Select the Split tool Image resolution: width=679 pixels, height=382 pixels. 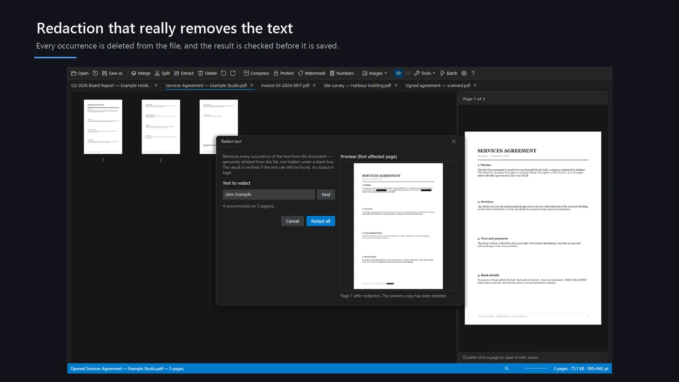(x=162, y=73)
